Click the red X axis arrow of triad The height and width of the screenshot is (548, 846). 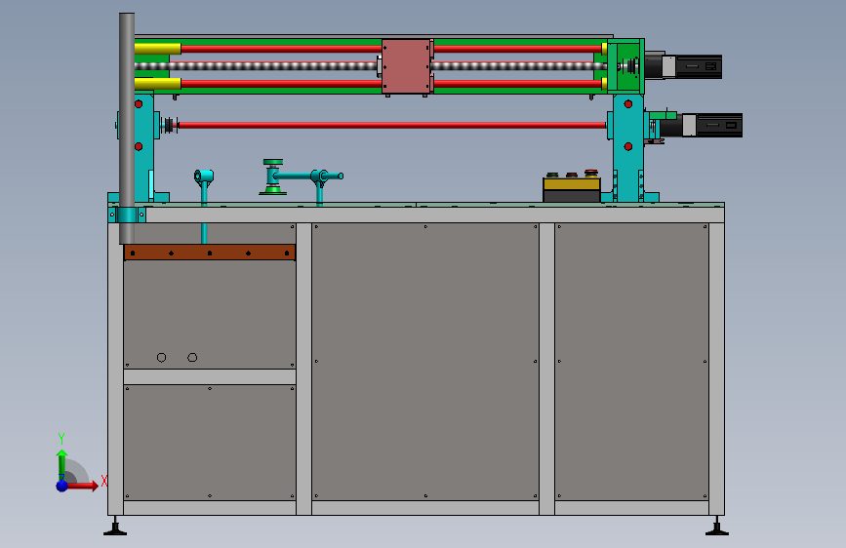(83, 486)
